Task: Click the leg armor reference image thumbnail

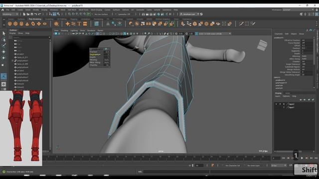Action: (x=21, y=128)
